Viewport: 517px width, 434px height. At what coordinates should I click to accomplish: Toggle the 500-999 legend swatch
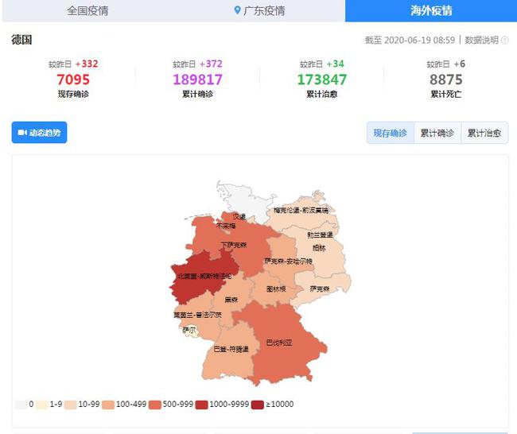pos(155,405)
